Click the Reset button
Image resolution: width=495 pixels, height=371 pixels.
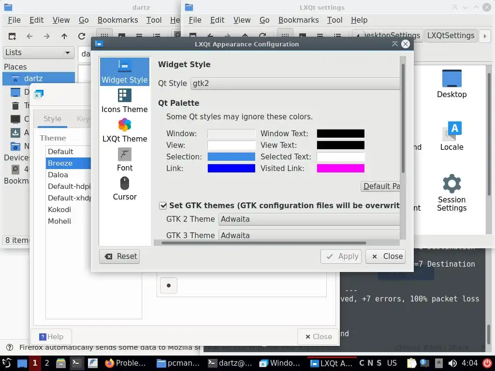[120, 257]
